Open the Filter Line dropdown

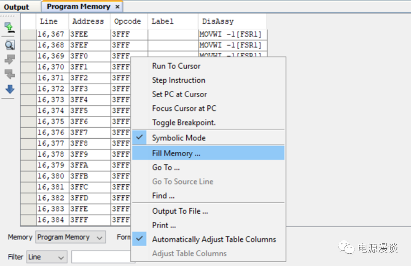point(46,257)
